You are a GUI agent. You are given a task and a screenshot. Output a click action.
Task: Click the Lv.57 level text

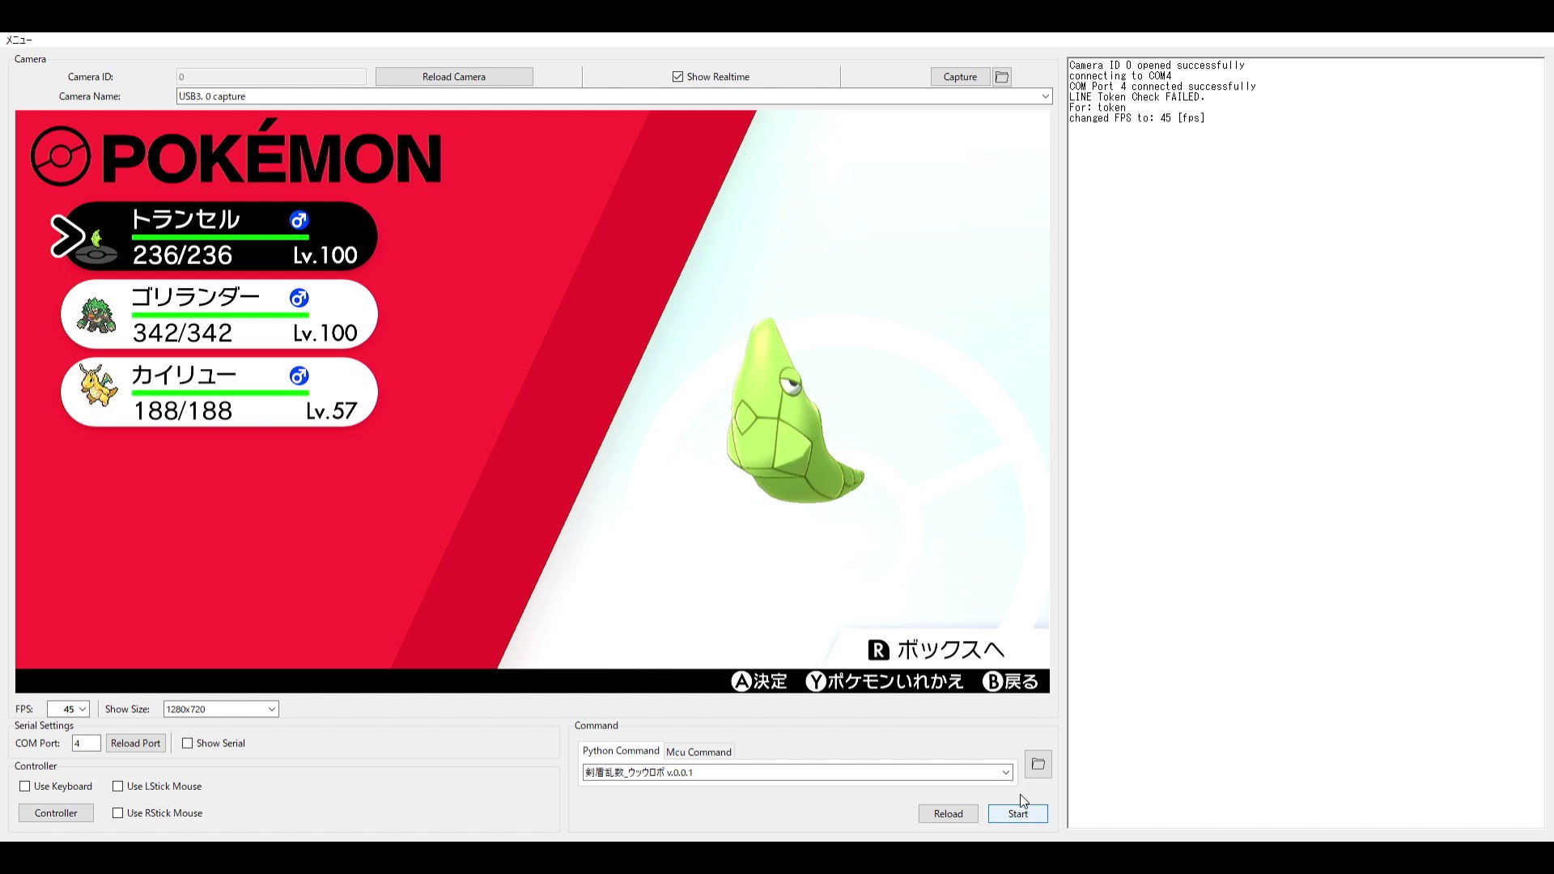332,411
